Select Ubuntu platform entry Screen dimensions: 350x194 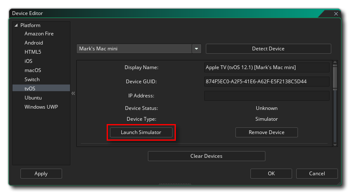[33, 98]
